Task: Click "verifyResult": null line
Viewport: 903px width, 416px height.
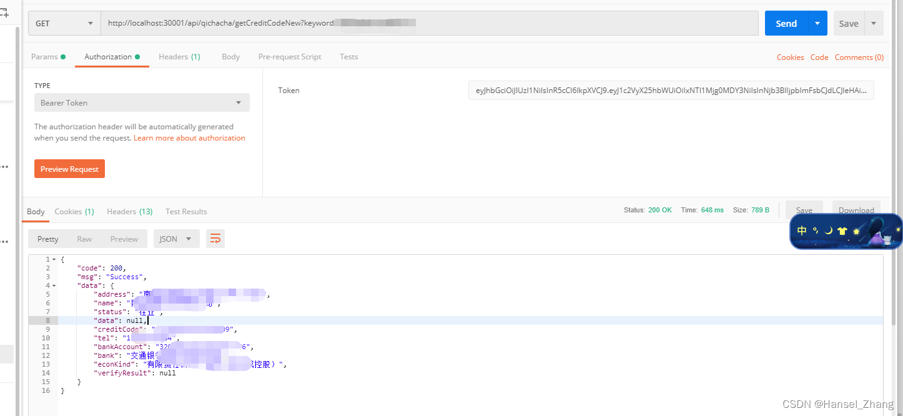Action: pyautogui.click(x=135, y=373)
